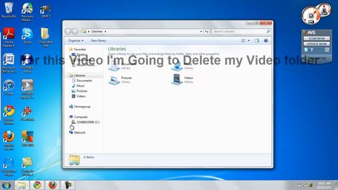Image resolution: width=338 pixels, height=190 pixels.
Task: Open the Recycle Bin desktop icon
Action: tap(8, 10)
